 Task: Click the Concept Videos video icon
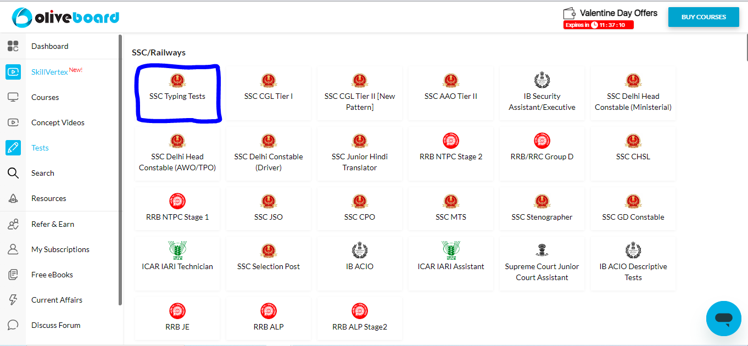pos(13,122)
